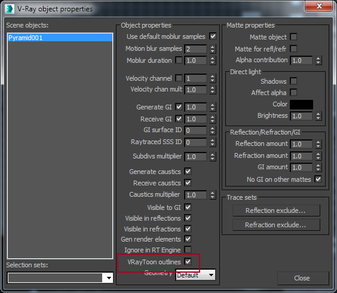Click the Velocity channel value field
This screenshot has height=293, width=337.
pyautogui.click(x=195, y=78)
